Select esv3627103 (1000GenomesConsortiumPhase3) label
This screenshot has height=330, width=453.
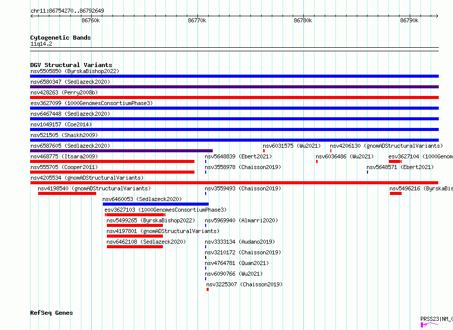165,210
